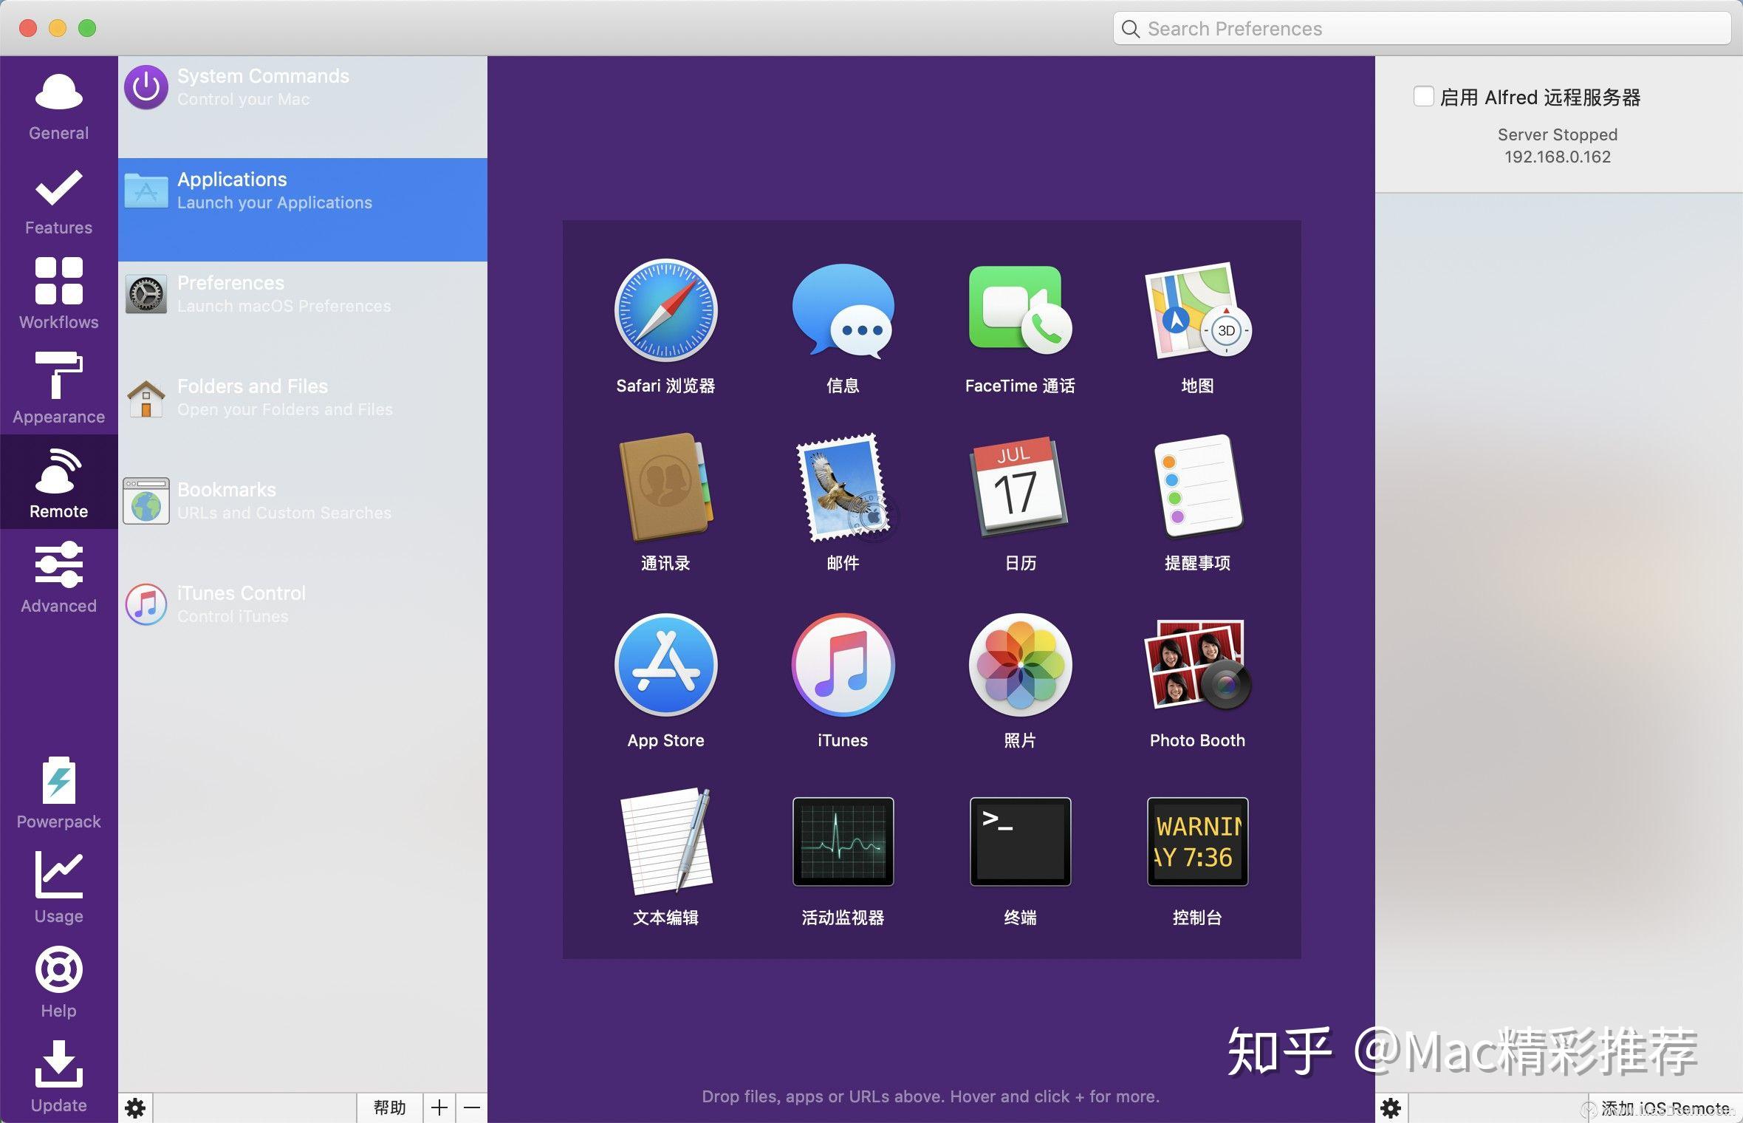Open the Appearance paint roller tab
The image size is (1743, 1123).
(x=58, y=387)
